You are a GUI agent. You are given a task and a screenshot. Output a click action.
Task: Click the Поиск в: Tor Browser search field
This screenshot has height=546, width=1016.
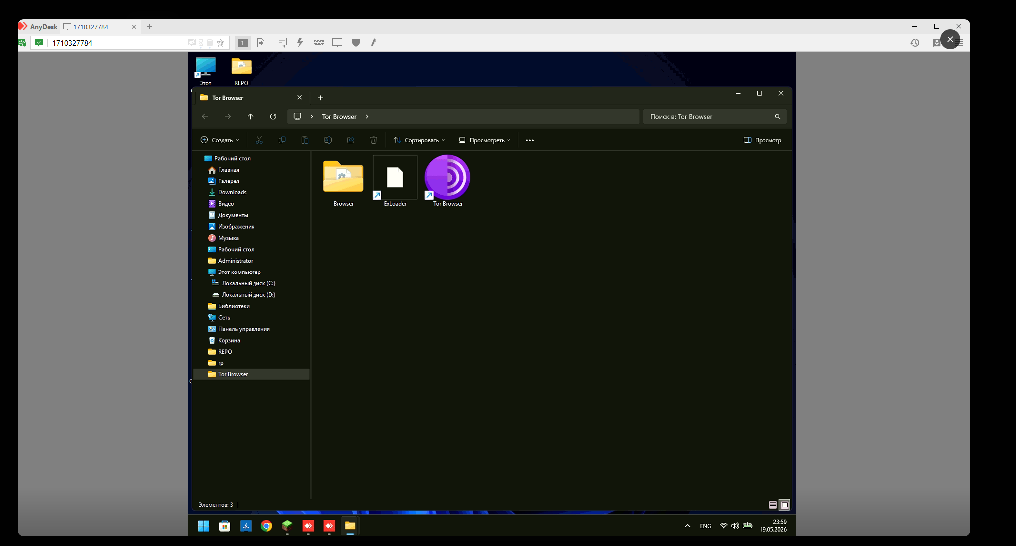[x=715, y=117]
